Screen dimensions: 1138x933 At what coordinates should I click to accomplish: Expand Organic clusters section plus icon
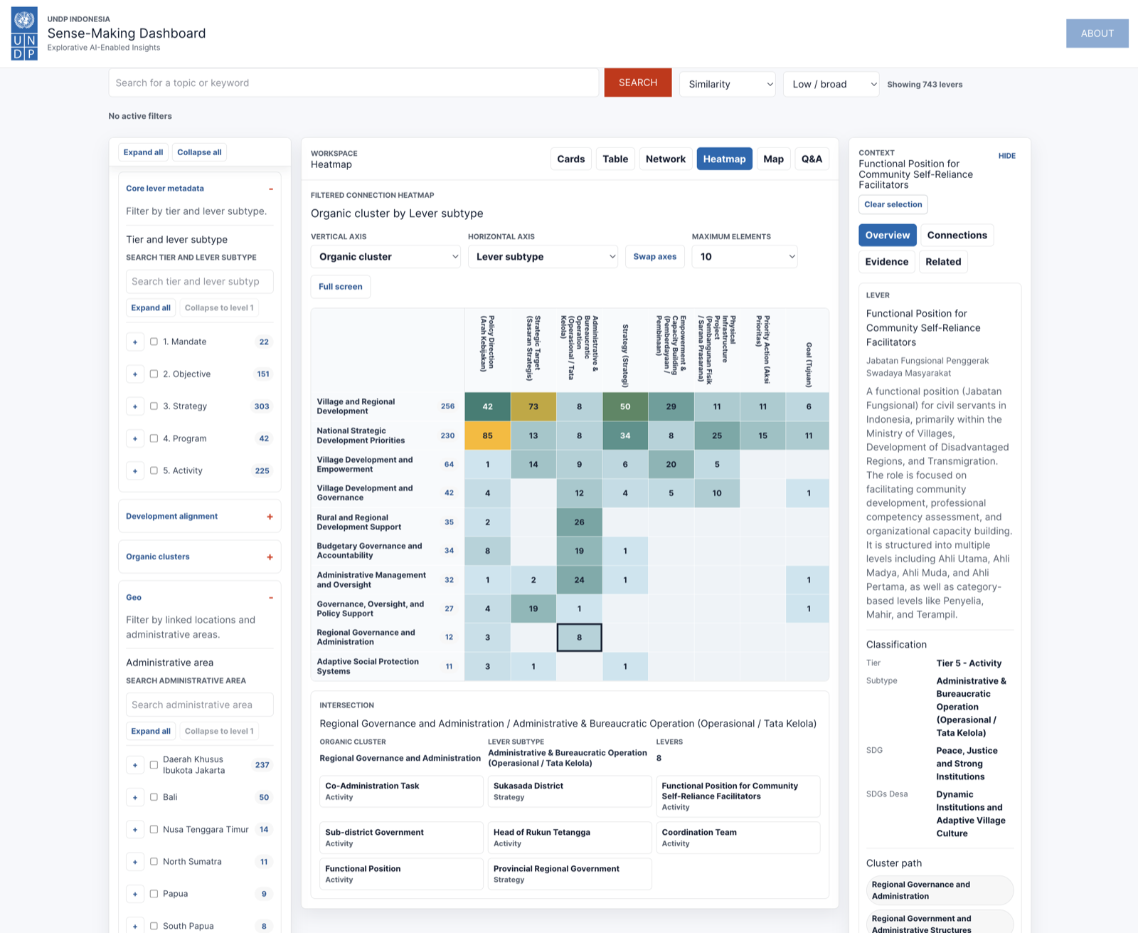[270, 557]
